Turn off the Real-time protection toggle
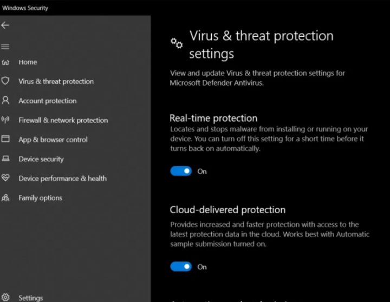This screenshot has height=302, width=390. (181, 171)
